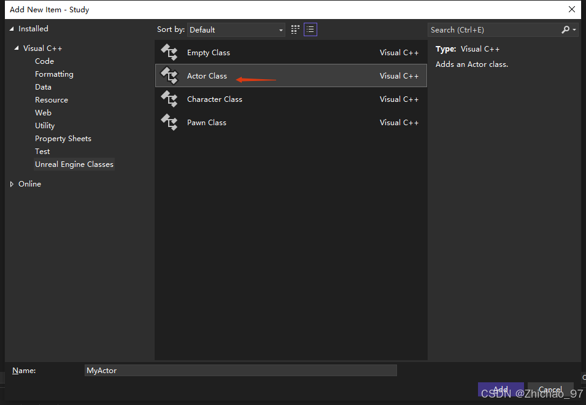Image resolution: width=586 pixels, height=405 pixels.
Task: Switch to small icons grid view
Action: pyautogui.click(x=295, y=29)
